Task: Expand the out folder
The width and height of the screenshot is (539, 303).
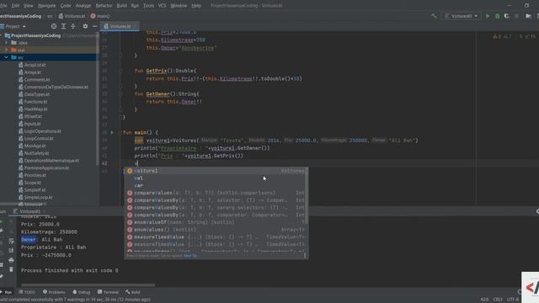Action: click(7, 50)
